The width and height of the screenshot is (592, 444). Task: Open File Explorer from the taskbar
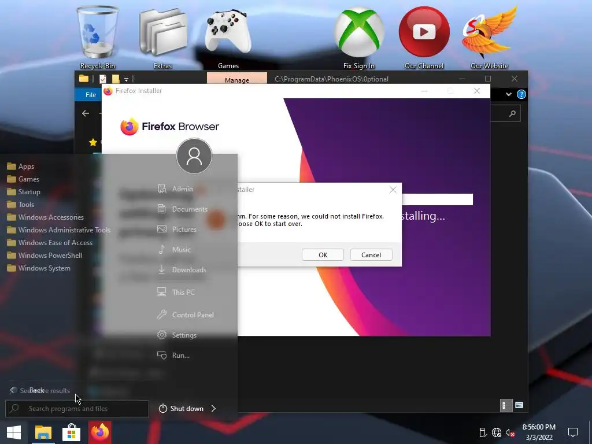43,432
